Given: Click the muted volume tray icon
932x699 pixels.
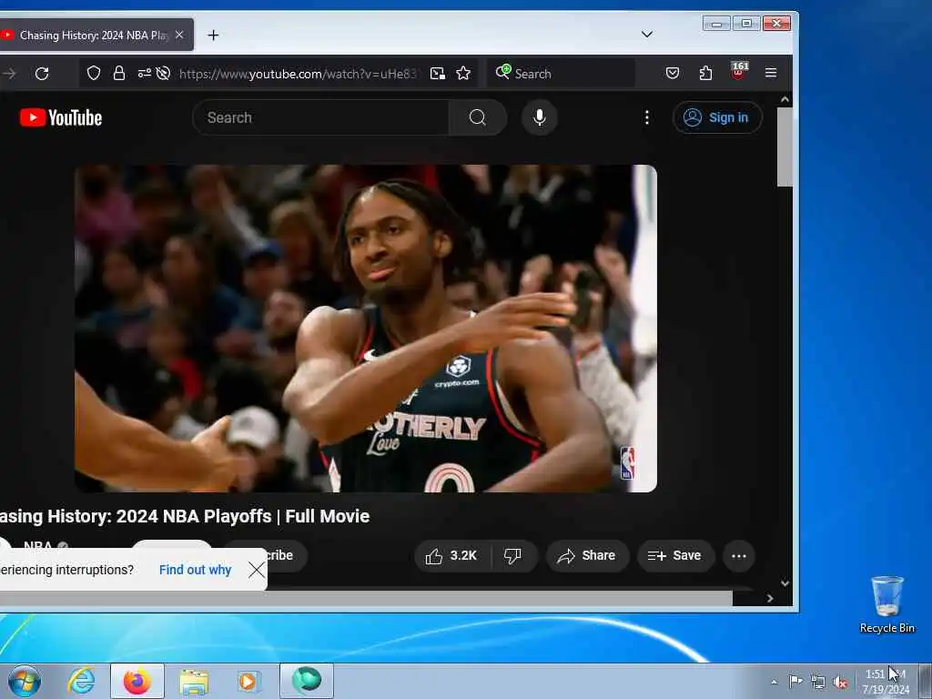Looking at the screenshot, I should tap(840, 682).
